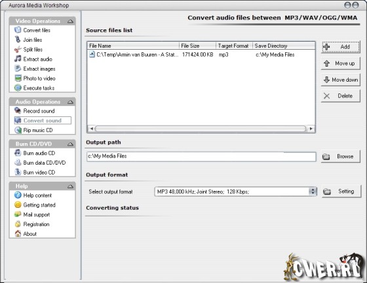Open the Select output format dropdown
The height and width of the screenshot is (283, 367).
313,191
